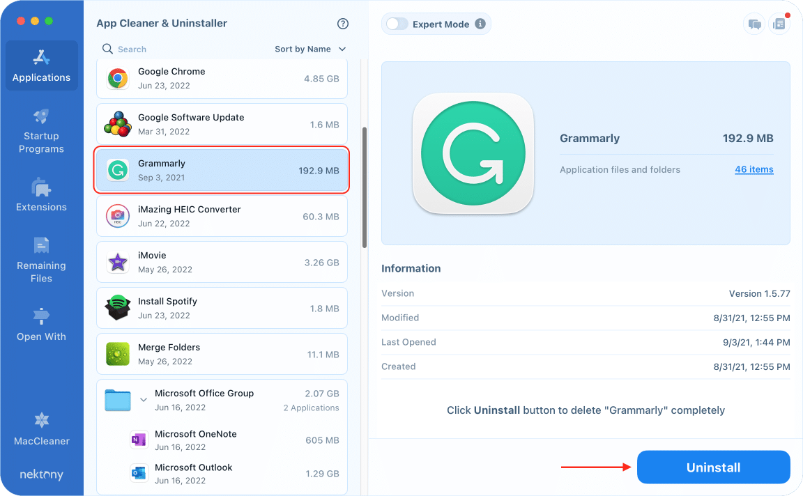Open the help question mark icon
Image resolution: width=803 pixels, height=496 pixels.
click(342, 23)
